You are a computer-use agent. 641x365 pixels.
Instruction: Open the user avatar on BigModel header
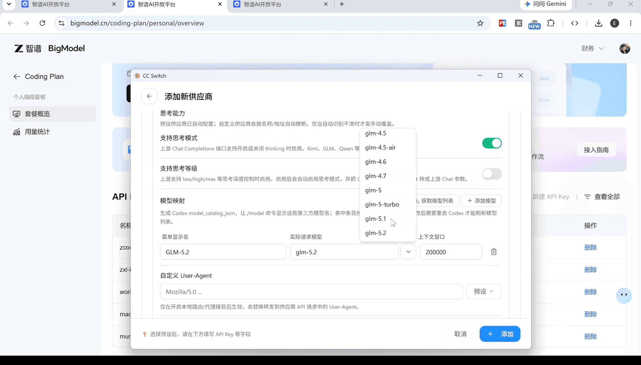pos(625,48)
